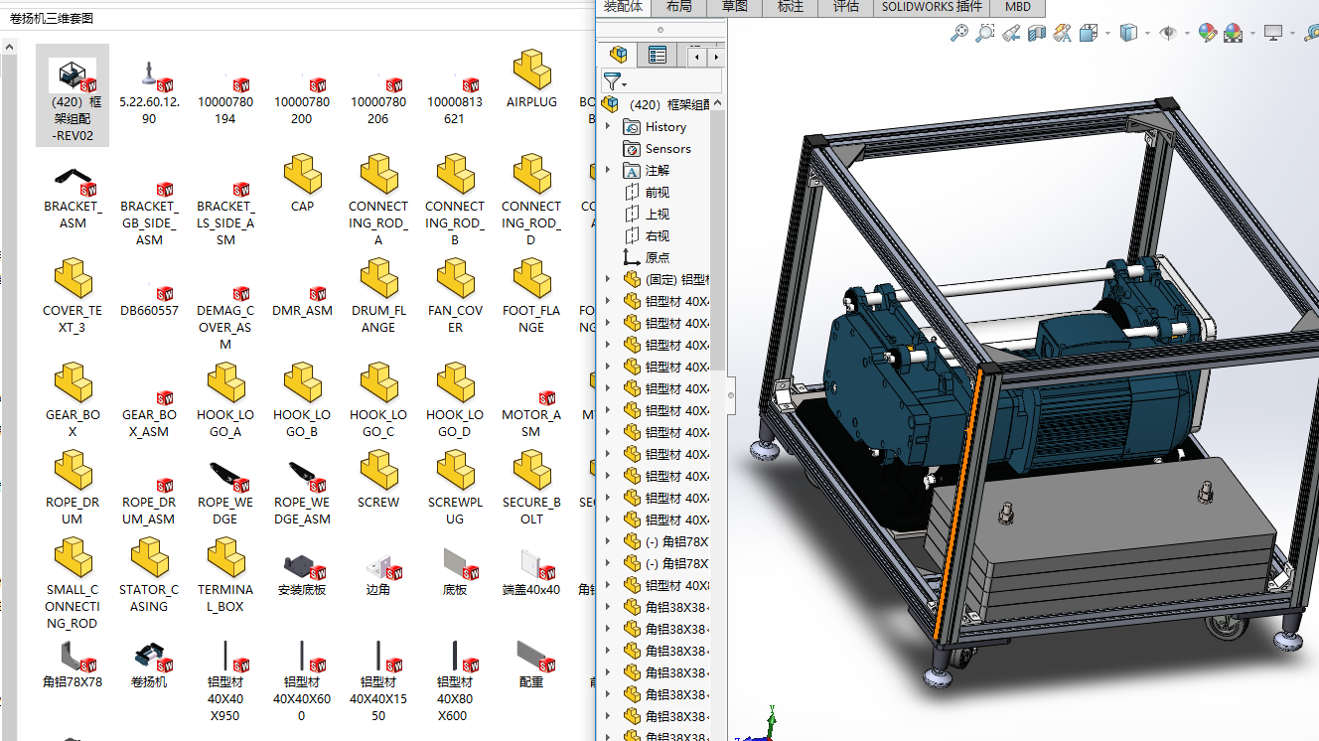Select the Sensors folder in the tree
Screen dimensions: 1319x741
pos(666,149)
